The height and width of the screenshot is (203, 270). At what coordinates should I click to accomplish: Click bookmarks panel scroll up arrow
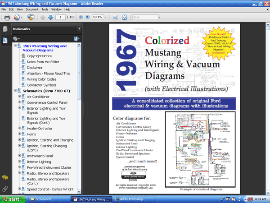click(79, 45)
